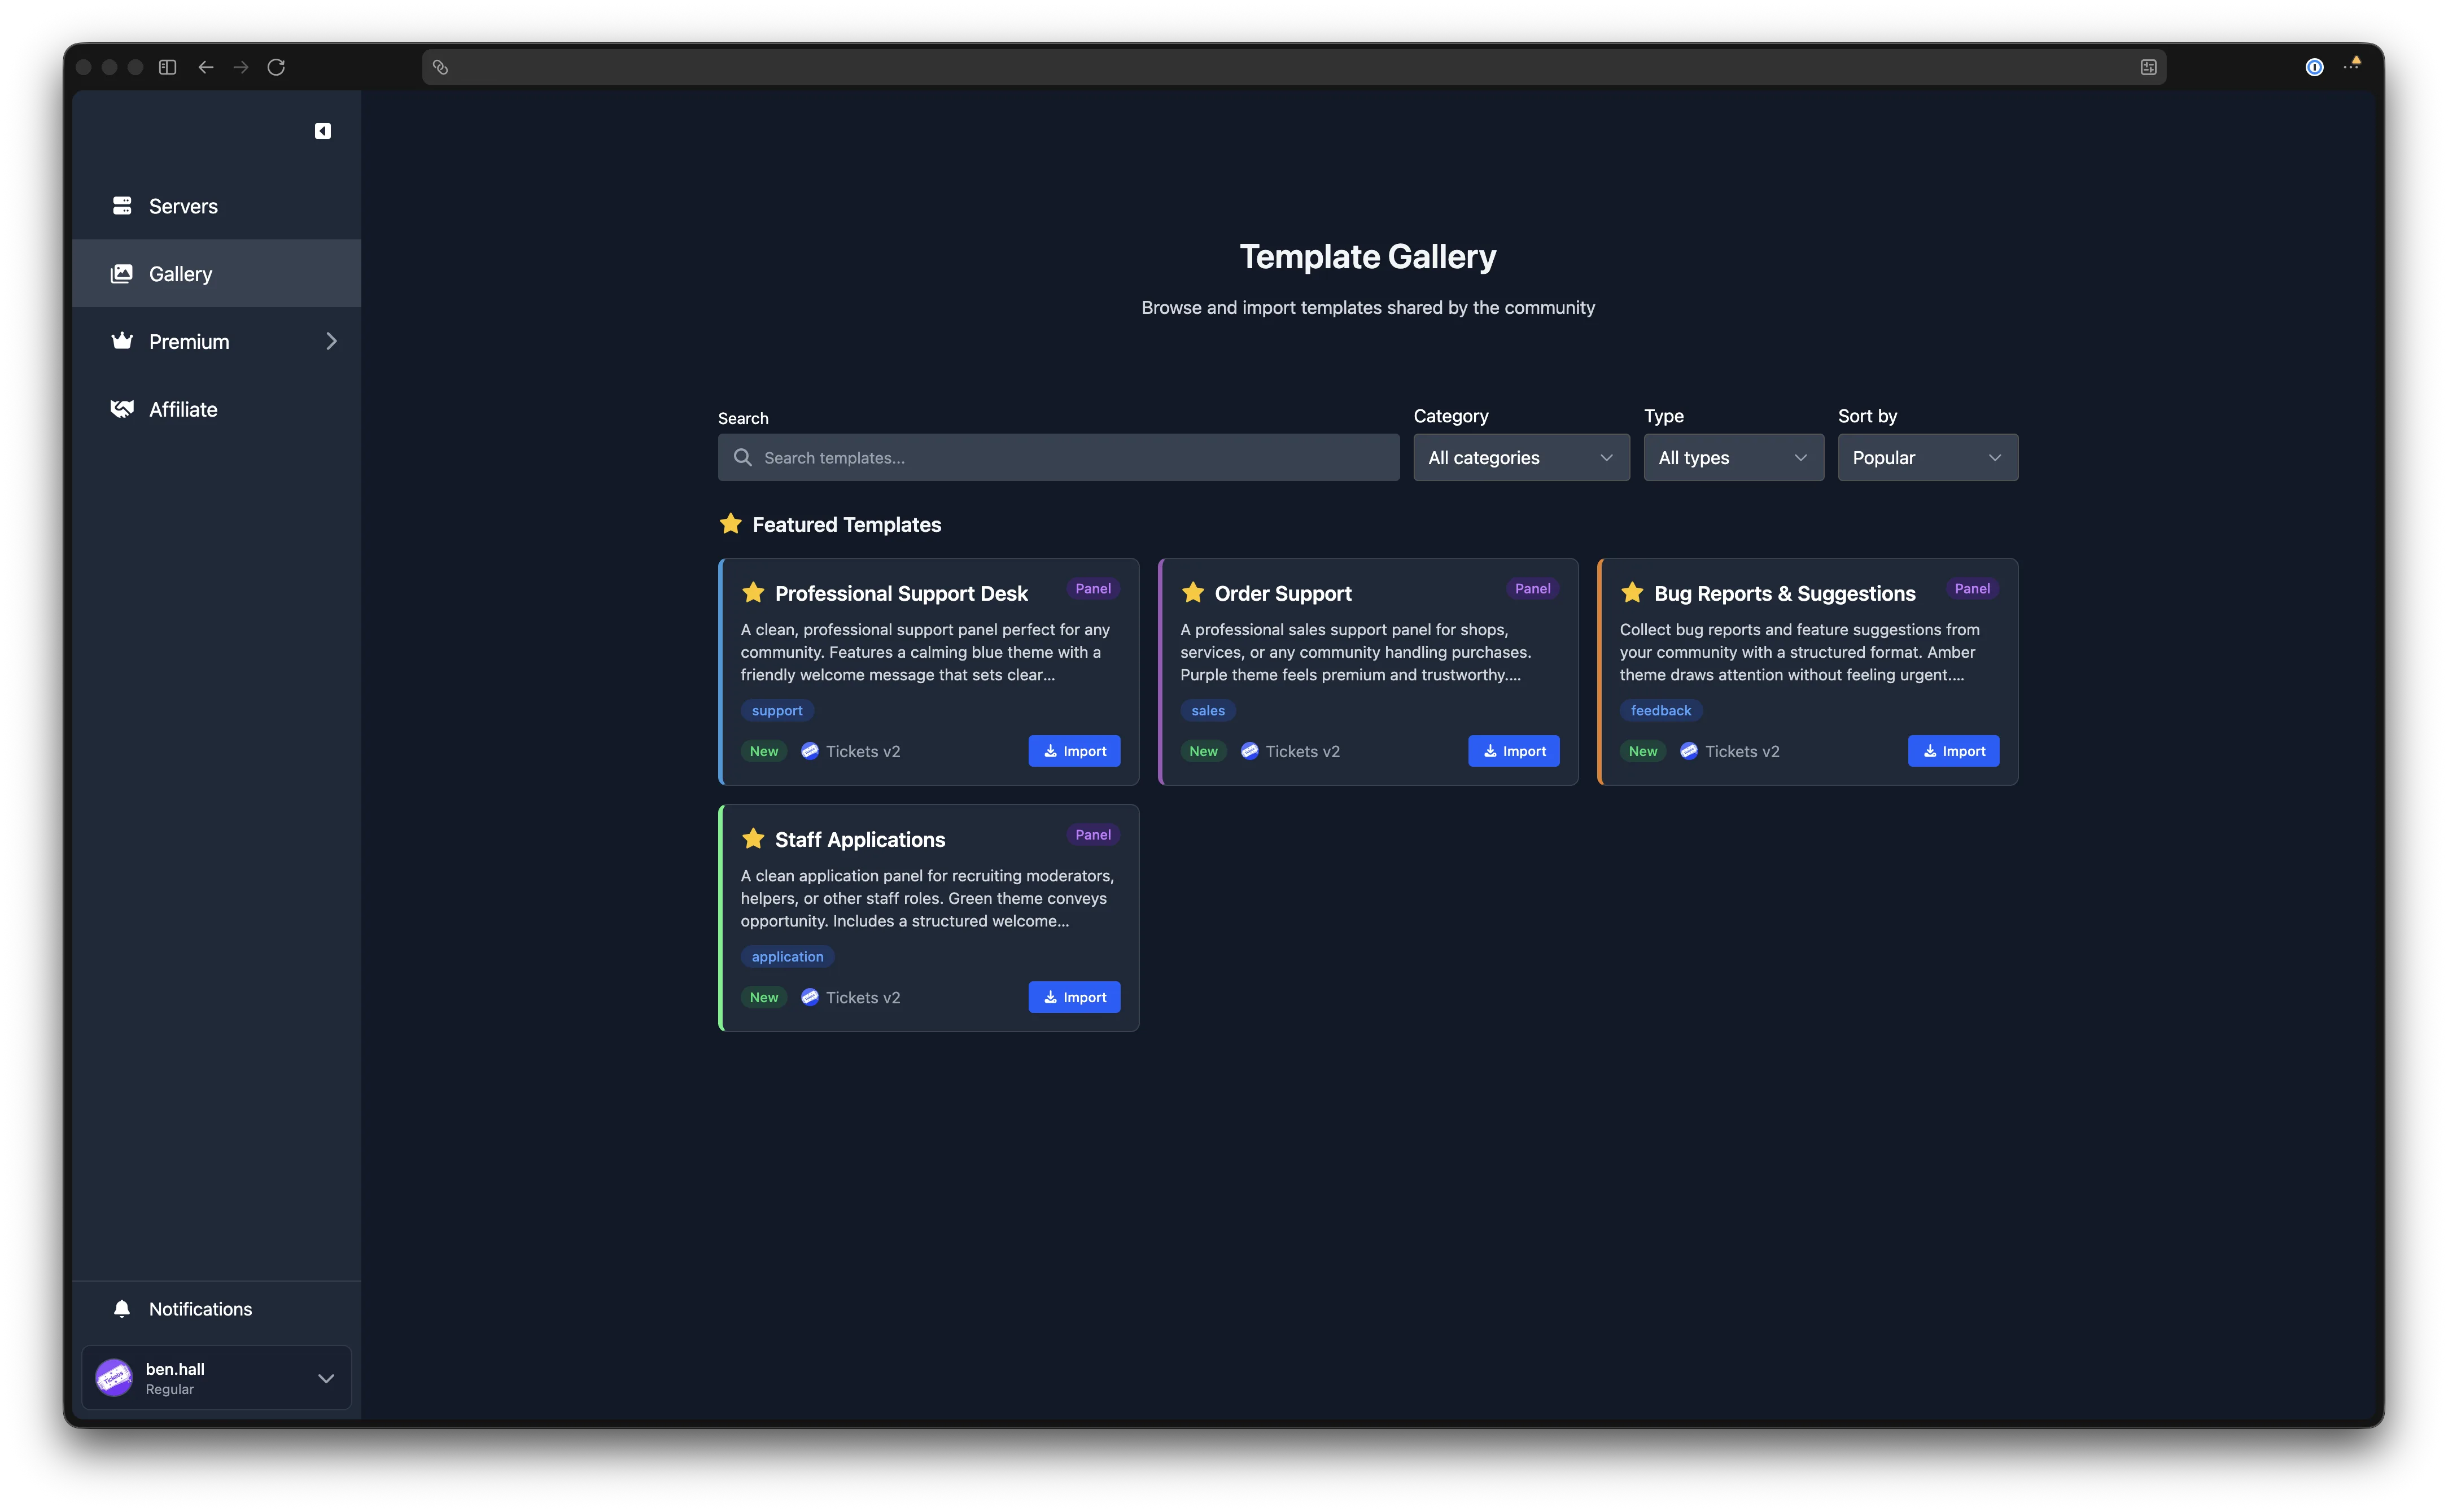Image resolution: width=2448 pixels, height=1512 pixels.
Task: Click Tickets v2 logo on Bug Reports card
Action: point(1689,751)
